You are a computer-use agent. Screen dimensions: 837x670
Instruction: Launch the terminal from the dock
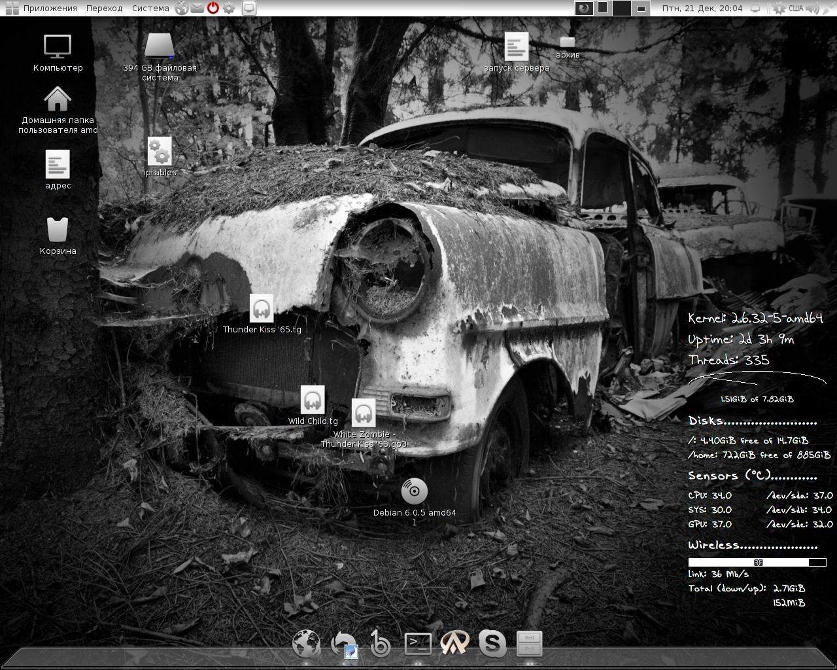coord(418,644)
